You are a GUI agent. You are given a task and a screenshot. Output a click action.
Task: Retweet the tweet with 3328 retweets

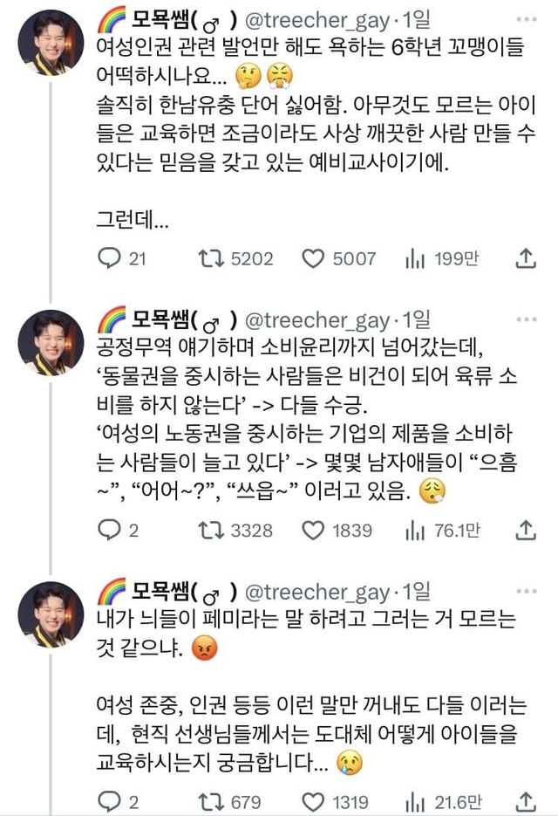point(209,530)
